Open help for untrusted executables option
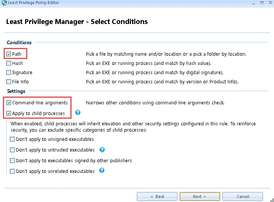This screenshot has width=274, height=202. tap(102, 150)
